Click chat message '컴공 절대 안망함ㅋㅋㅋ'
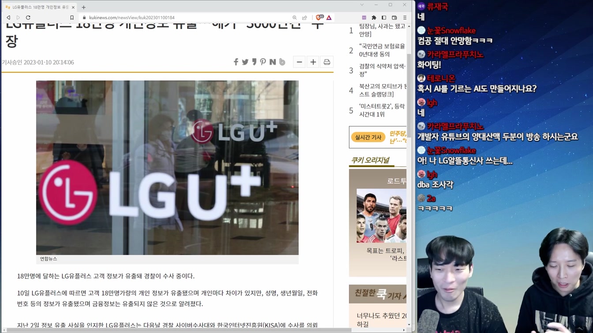This screenshot has height=333, width=593. tap(455, 41)
